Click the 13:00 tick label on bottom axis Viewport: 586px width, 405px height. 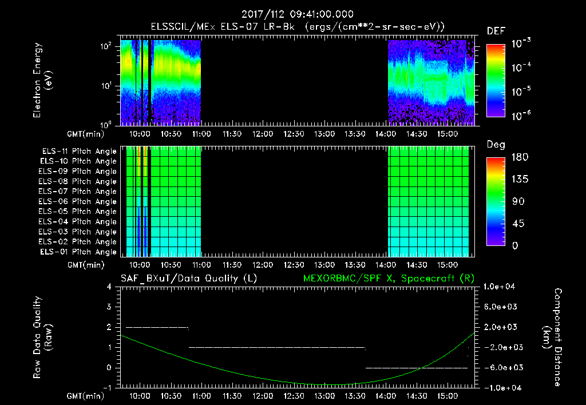(x=324, y=396)
